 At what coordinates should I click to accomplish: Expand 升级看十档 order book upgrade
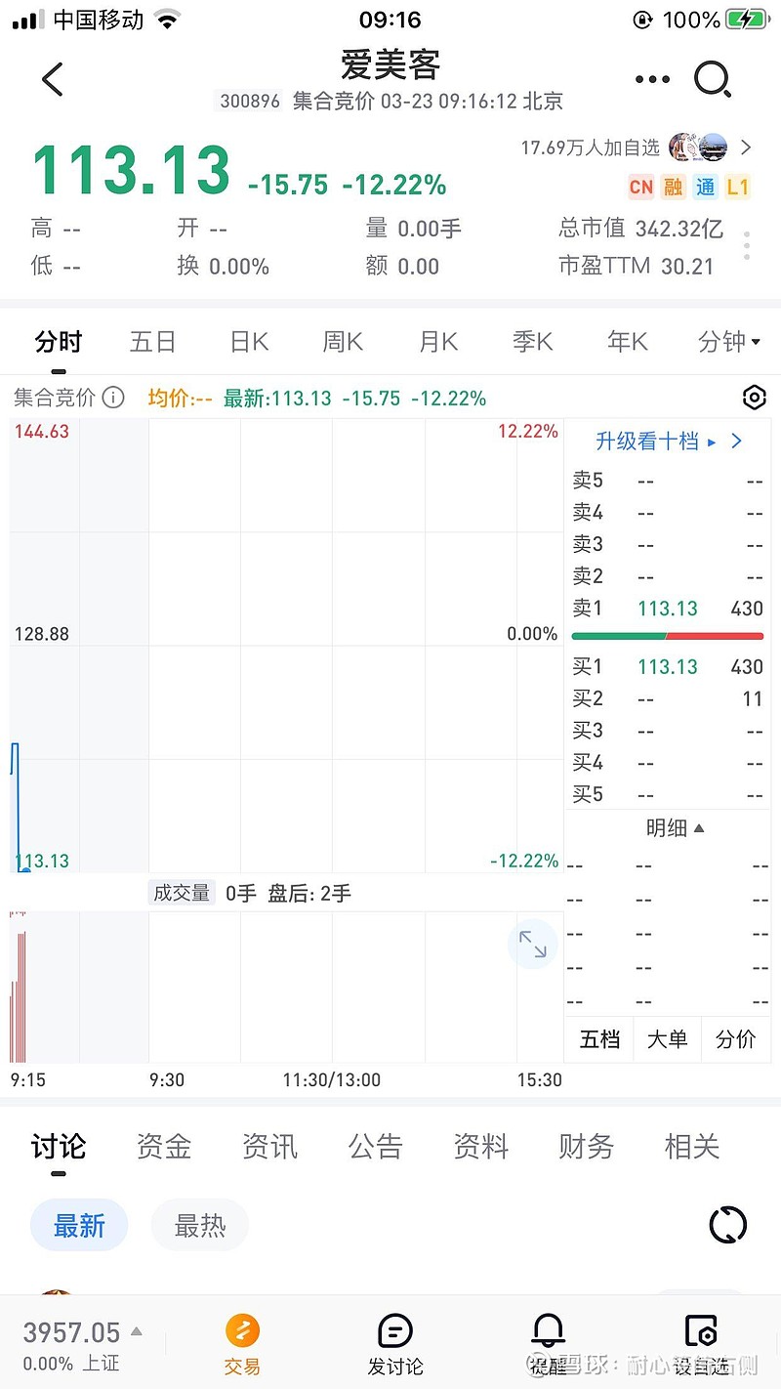click(x=669, y=442)
